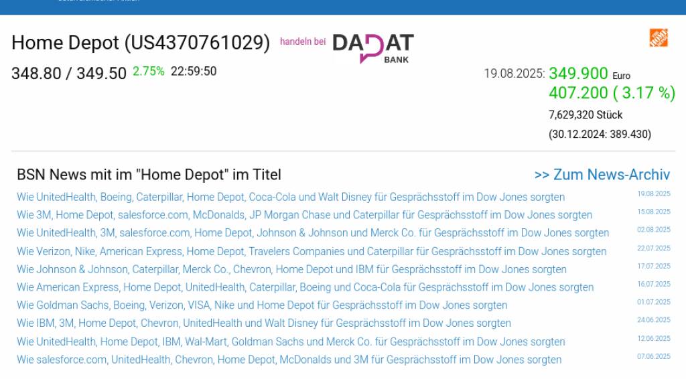Click the Home Depot logo icon
This screenshot has width=686, height=379.
[x=659, y=37]
